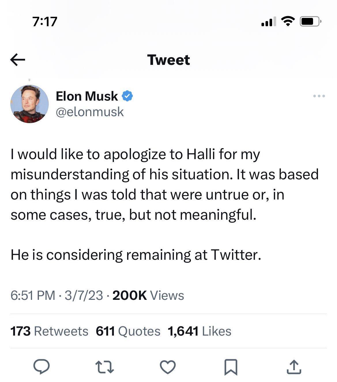337x382 pixels.
Task: Tap the battery indicator in status bar
Action: click(310, 21)
